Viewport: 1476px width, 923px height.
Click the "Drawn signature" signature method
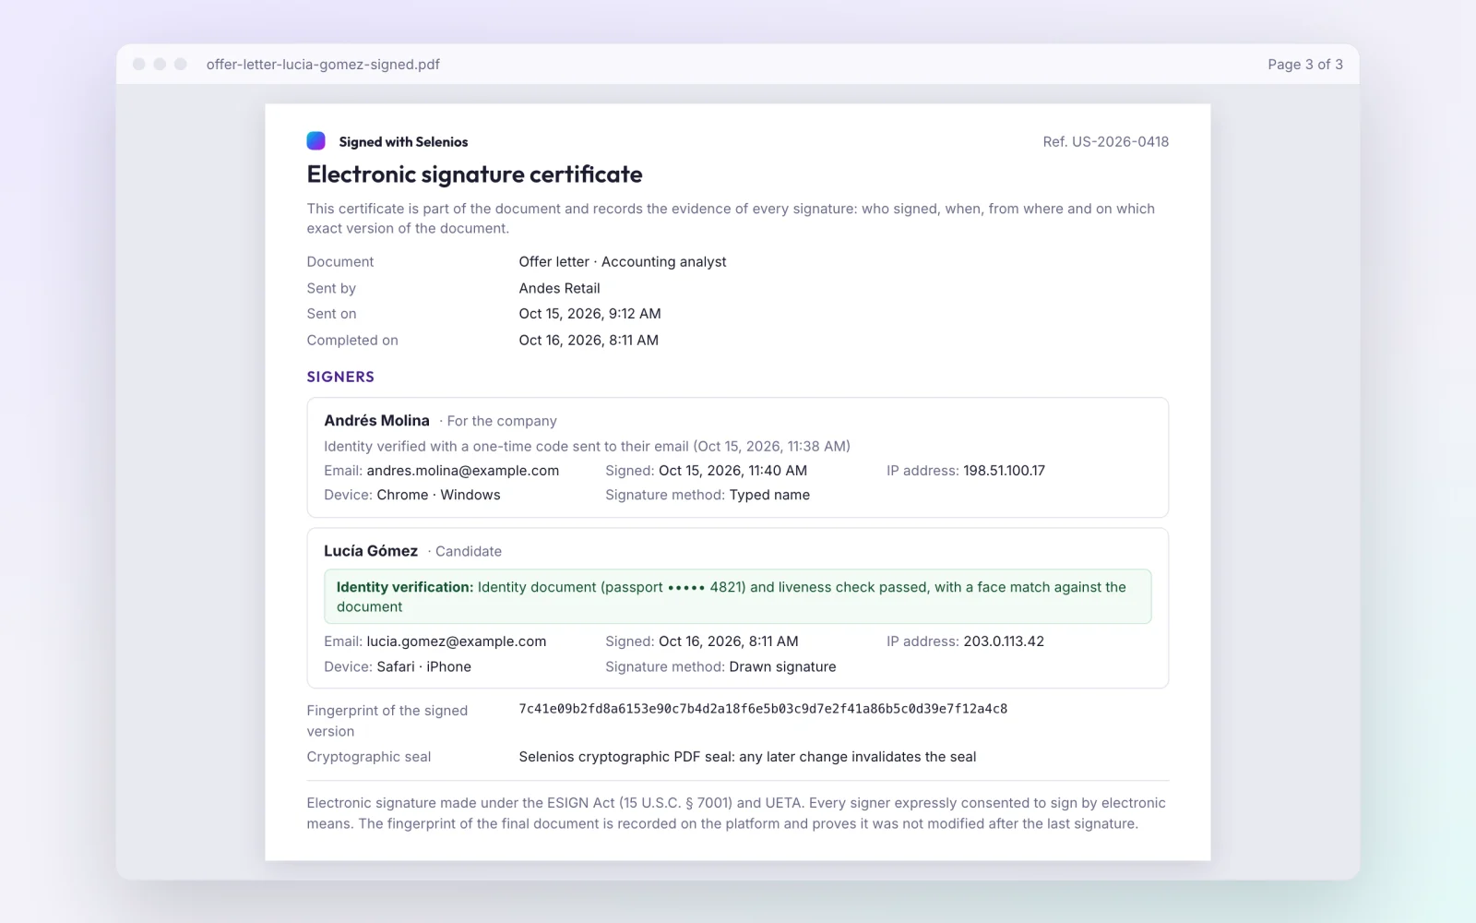click(x=782, y=666)
